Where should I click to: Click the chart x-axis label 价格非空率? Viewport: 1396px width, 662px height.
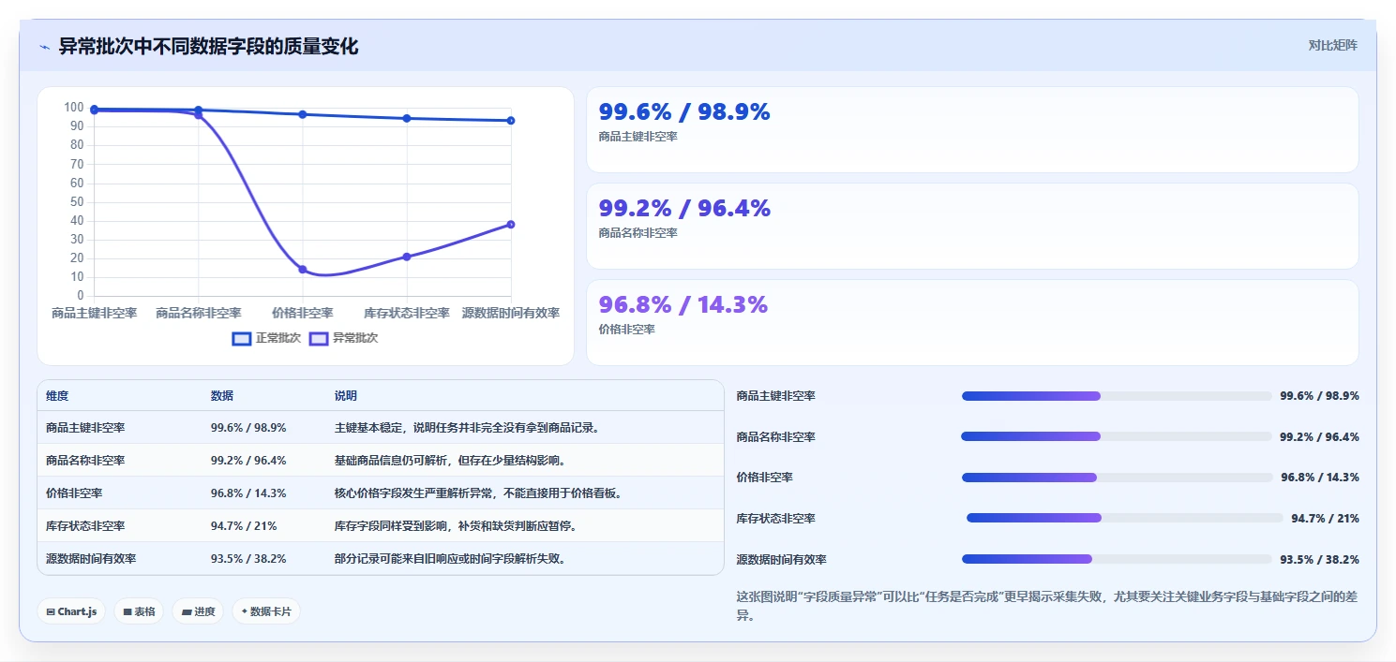click(x=303, y=313)
